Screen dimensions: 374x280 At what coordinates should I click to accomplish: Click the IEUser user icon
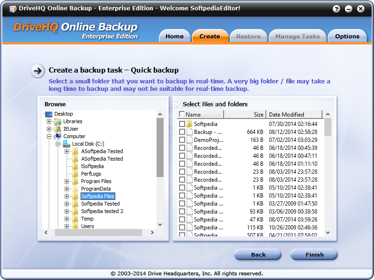pos(58,129)
